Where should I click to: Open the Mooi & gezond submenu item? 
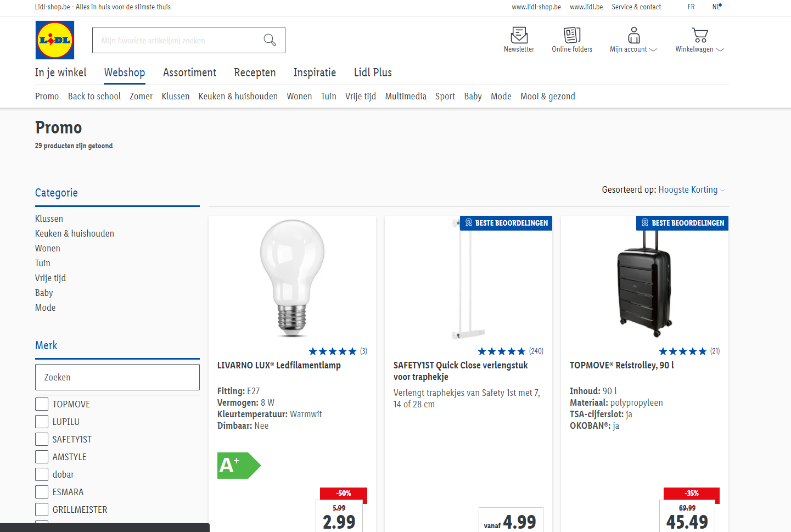pos(548,97)
